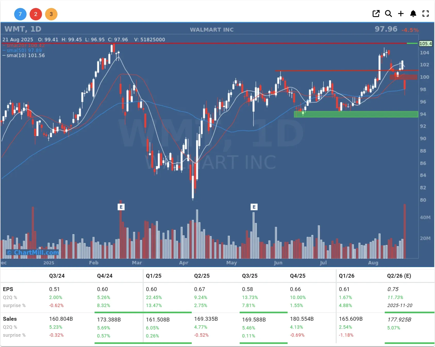
Task: Click the Q4/24 column header
Action: tap(105, 276)
